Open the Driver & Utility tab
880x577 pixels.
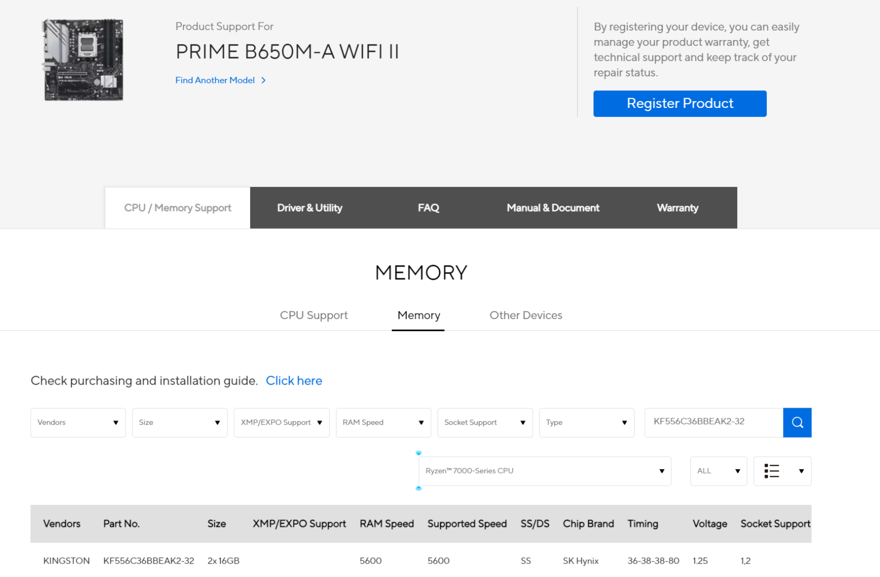tap(310, 208)
